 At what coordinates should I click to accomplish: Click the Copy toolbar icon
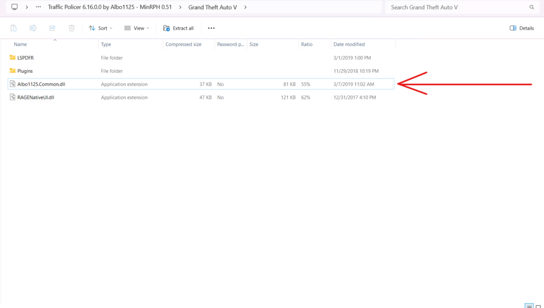[14, 28]
